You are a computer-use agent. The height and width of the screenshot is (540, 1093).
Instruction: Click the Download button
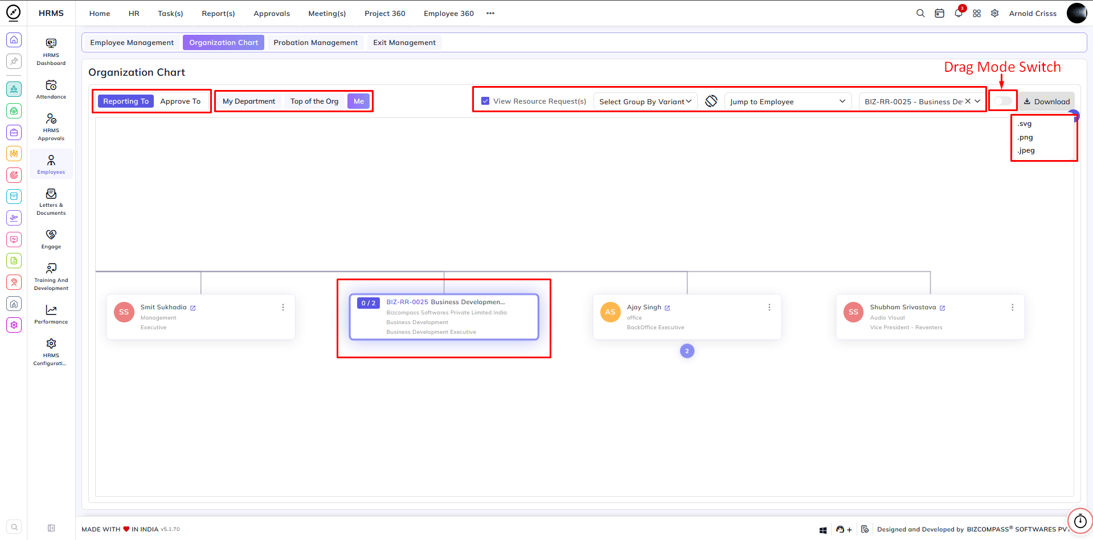click(1047, 101)
